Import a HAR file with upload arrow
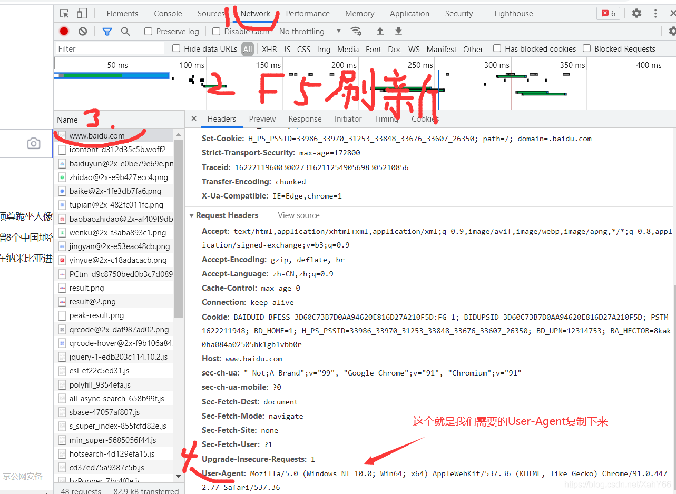 click(x=380, y=31)
